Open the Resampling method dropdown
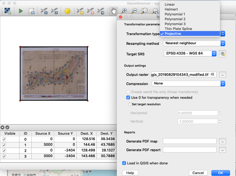The height and width of the screenshot is (176, 236). [194, 43]
